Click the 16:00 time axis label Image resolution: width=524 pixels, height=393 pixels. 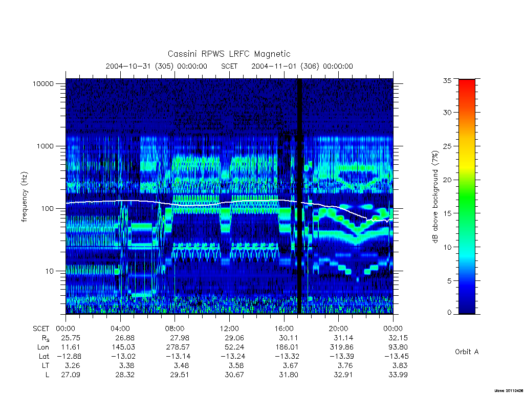click(283, 329)
